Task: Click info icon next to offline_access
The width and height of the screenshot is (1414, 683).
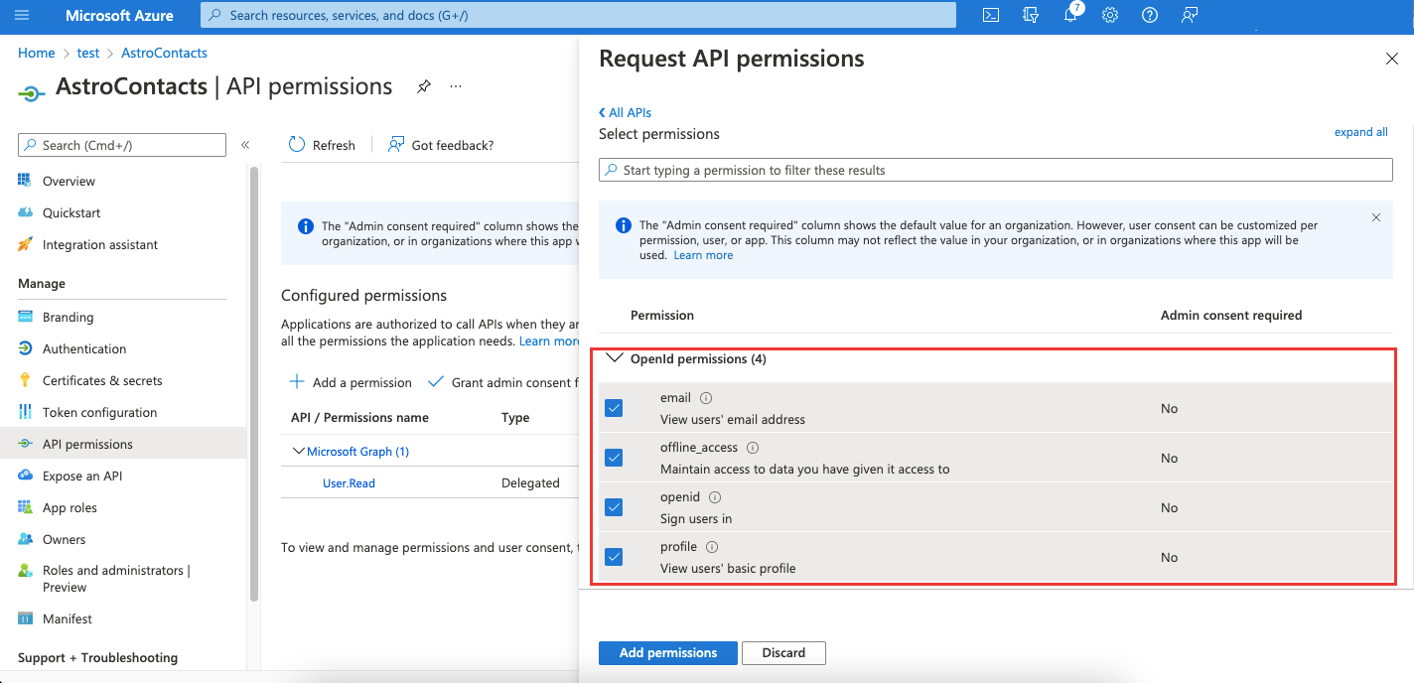Action: point(753,448)
